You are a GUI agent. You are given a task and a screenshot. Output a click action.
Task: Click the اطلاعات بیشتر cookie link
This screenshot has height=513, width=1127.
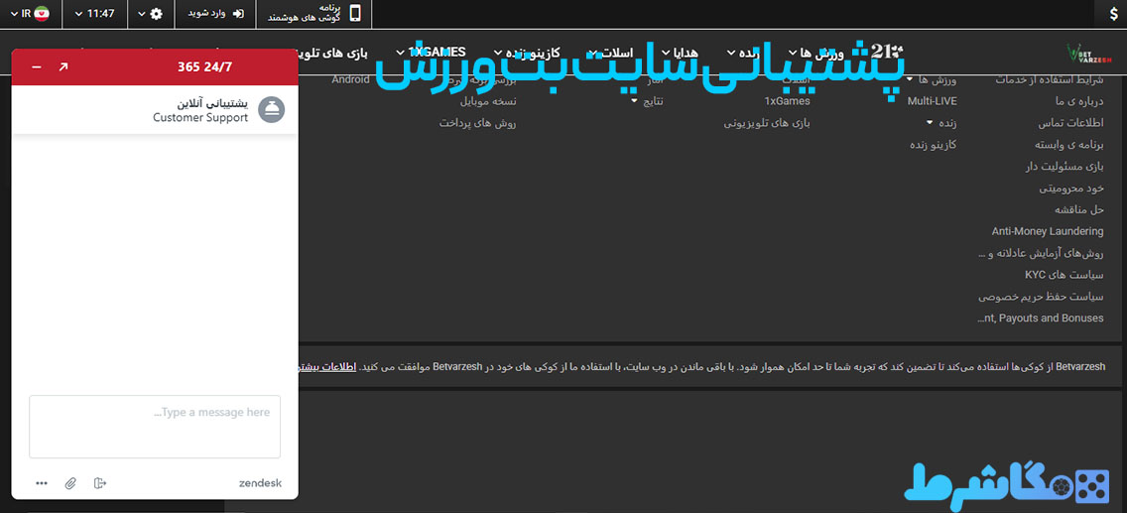pos(327,366)
